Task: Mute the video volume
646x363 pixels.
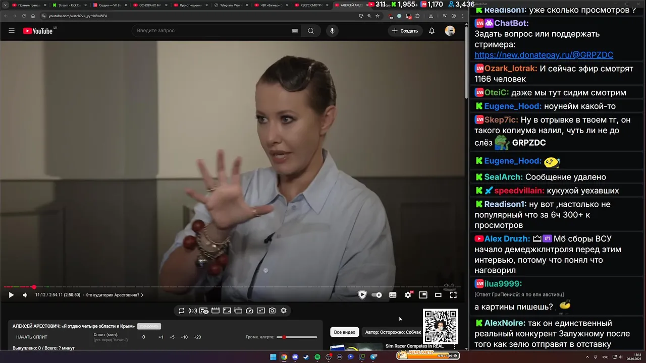Action: tap(25, 295)
